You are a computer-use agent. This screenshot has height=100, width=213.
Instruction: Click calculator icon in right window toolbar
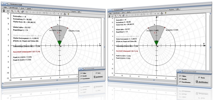(x=109, y=16)
